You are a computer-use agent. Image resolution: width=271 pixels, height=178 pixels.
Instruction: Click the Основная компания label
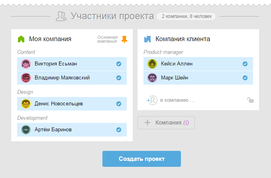107,39
